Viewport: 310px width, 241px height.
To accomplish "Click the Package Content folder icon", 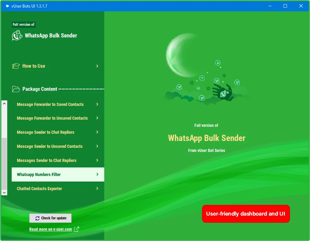I will tap(16, 89).
